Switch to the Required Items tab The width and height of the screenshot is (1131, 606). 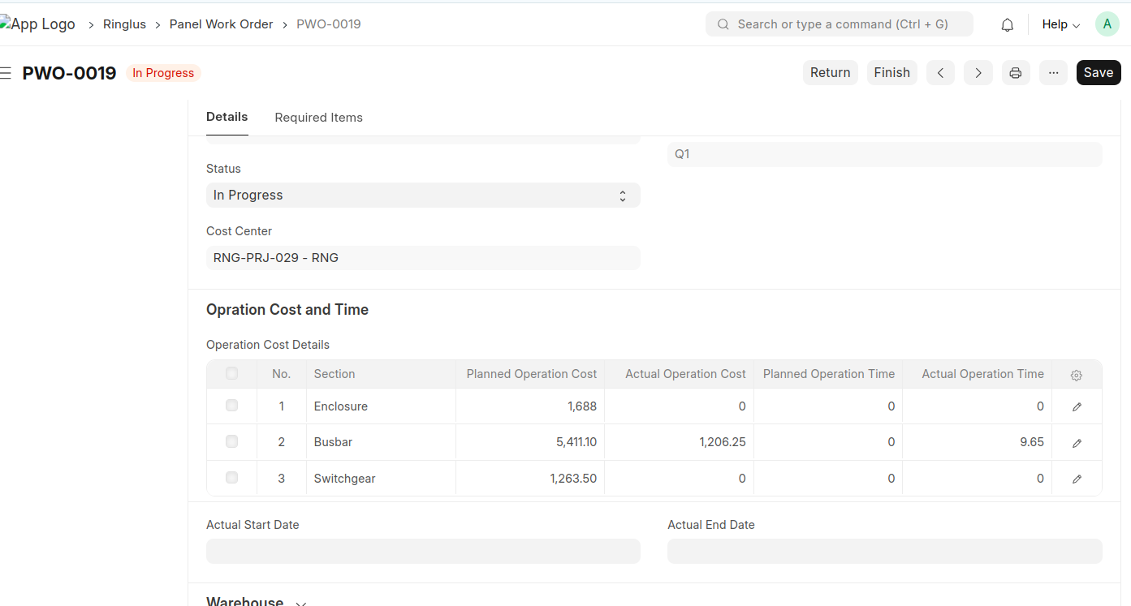point(318,118)
